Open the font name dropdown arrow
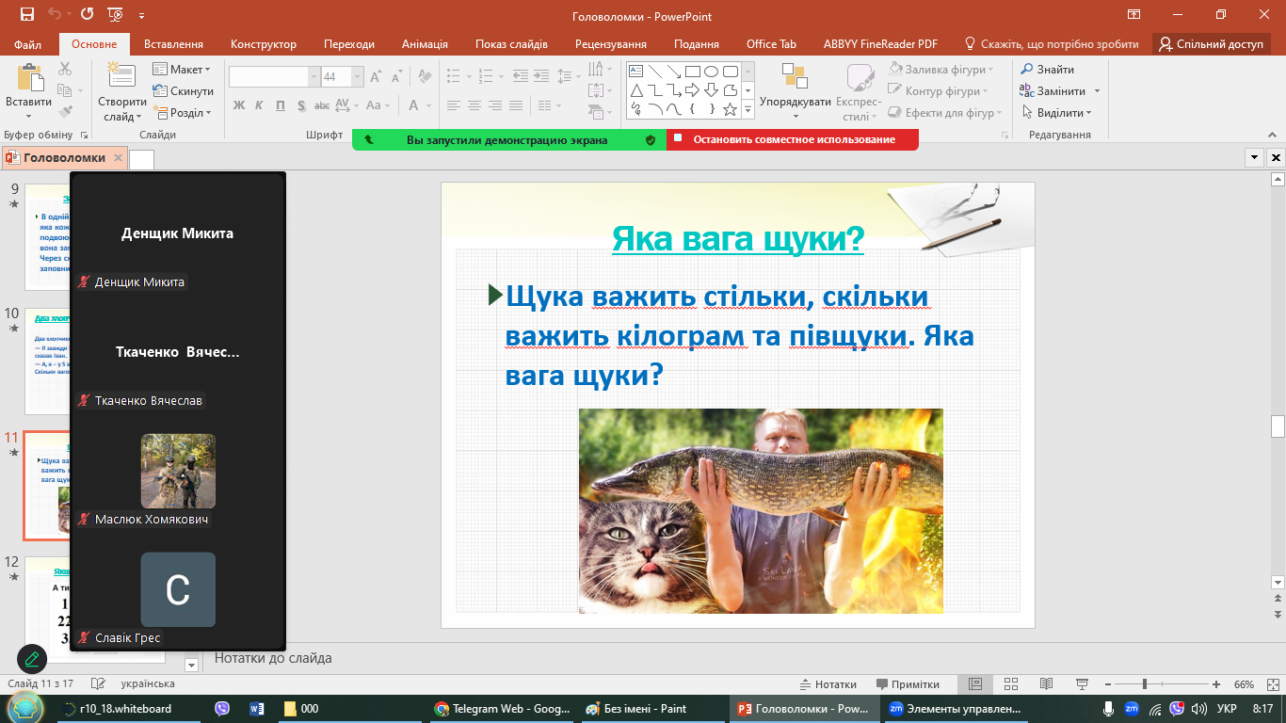The height and width of the screenshot is (723, 1286). click(x=314, y=77)
